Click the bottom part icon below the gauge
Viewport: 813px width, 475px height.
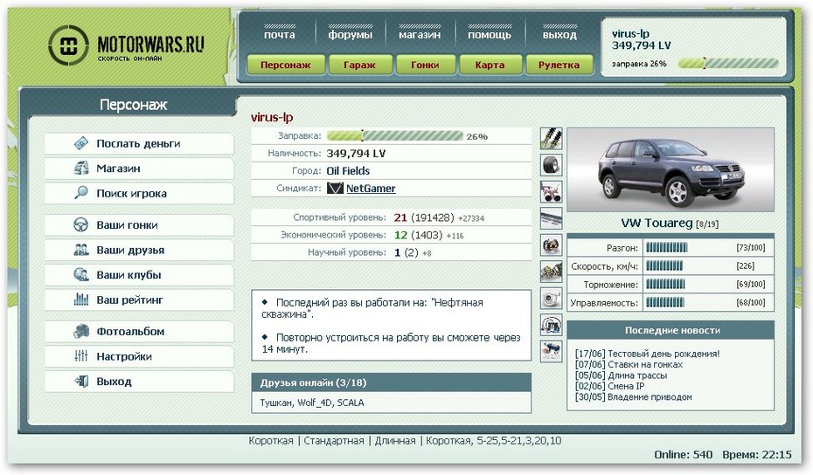click(551, 352)
